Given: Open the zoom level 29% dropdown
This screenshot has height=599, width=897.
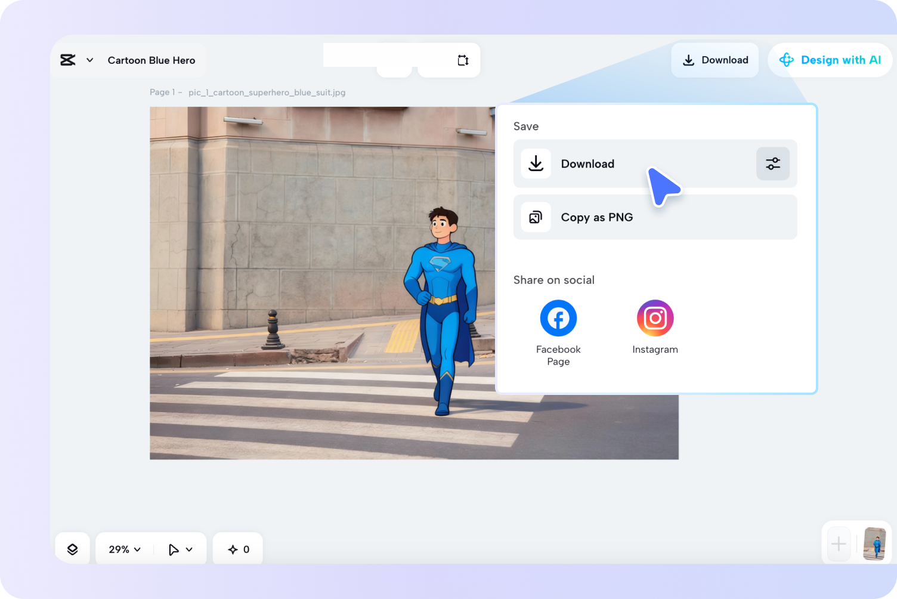Looking at the screenshot, I should tap(123, 548).
